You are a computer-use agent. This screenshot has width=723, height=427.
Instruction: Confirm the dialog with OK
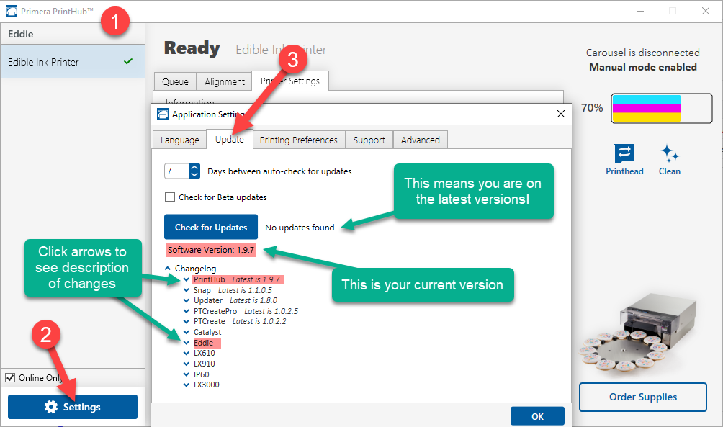click(538, 416)
